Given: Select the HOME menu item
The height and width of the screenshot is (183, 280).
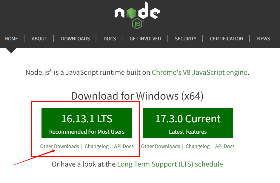Looking at the screenshot, I should click(11, 39).
